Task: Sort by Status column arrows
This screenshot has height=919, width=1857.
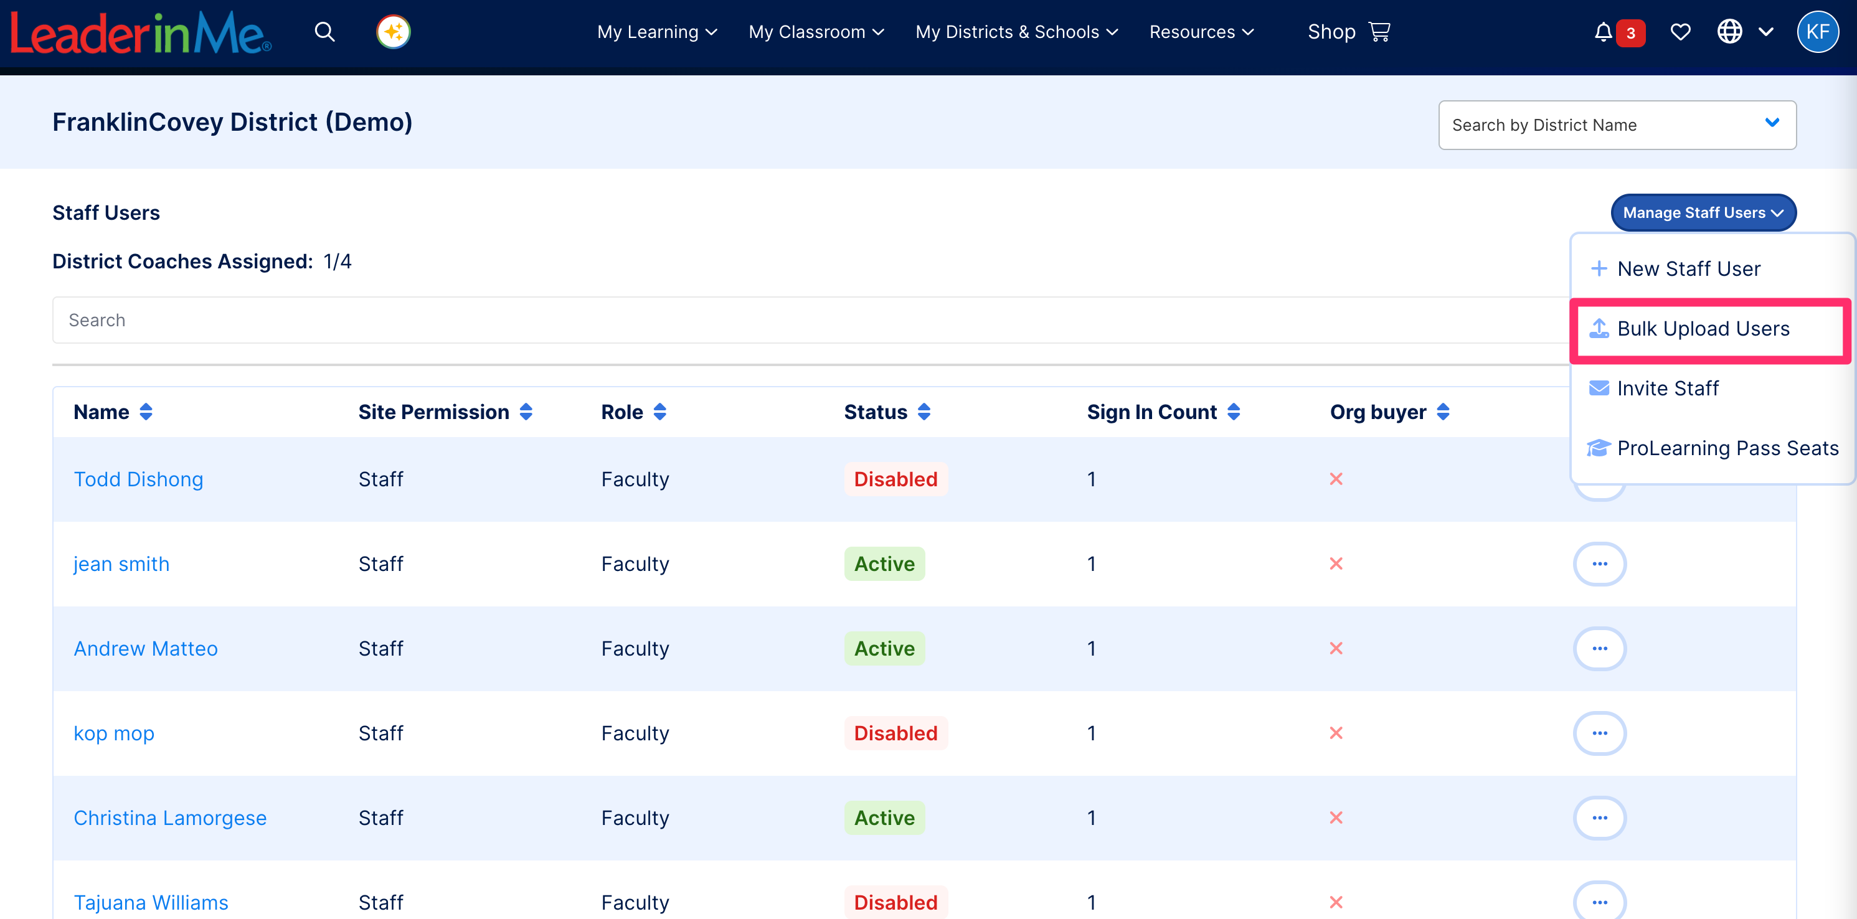Action: (x=924, y=412)
